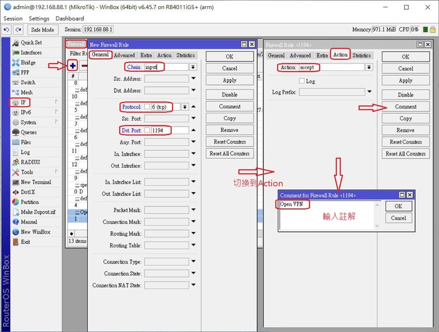Click Src. Port input field

166,118
